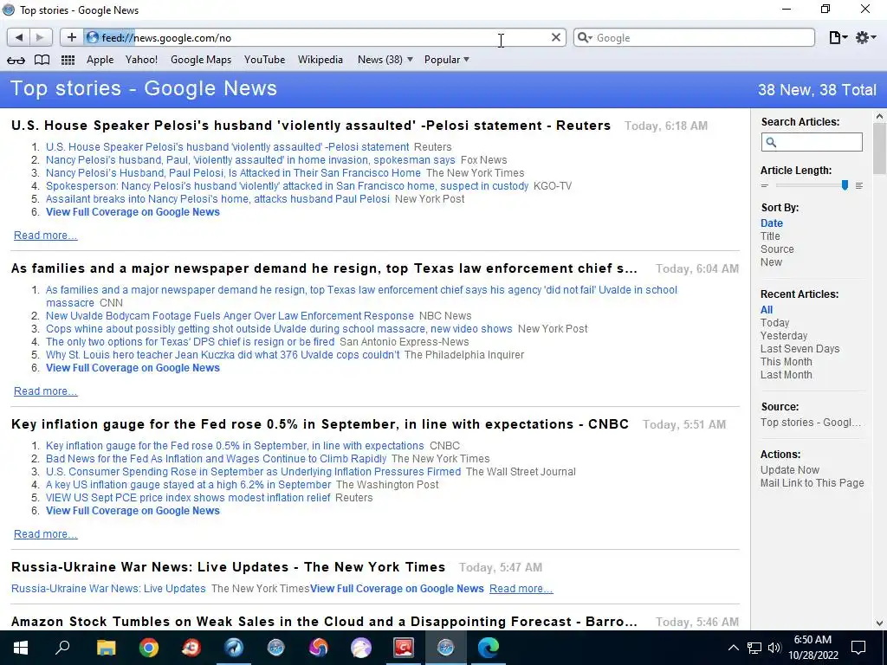The width and height of the screenshot is (887, 665).
Task: Open the Wall Street Journal Consumer Spending link
Action: pyautogui.click(x=253, y=472)
